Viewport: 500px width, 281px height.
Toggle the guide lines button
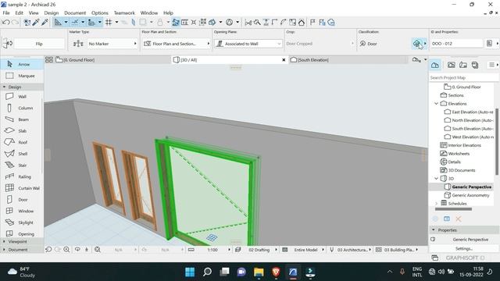58,23
